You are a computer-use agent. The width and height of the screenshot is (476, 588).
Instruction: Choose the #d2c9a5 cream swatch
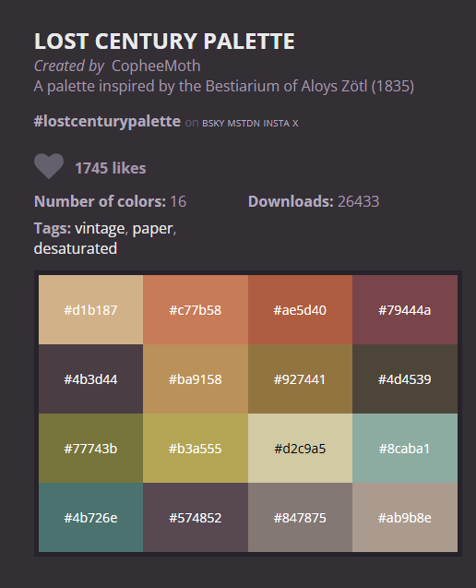(300, 448)
